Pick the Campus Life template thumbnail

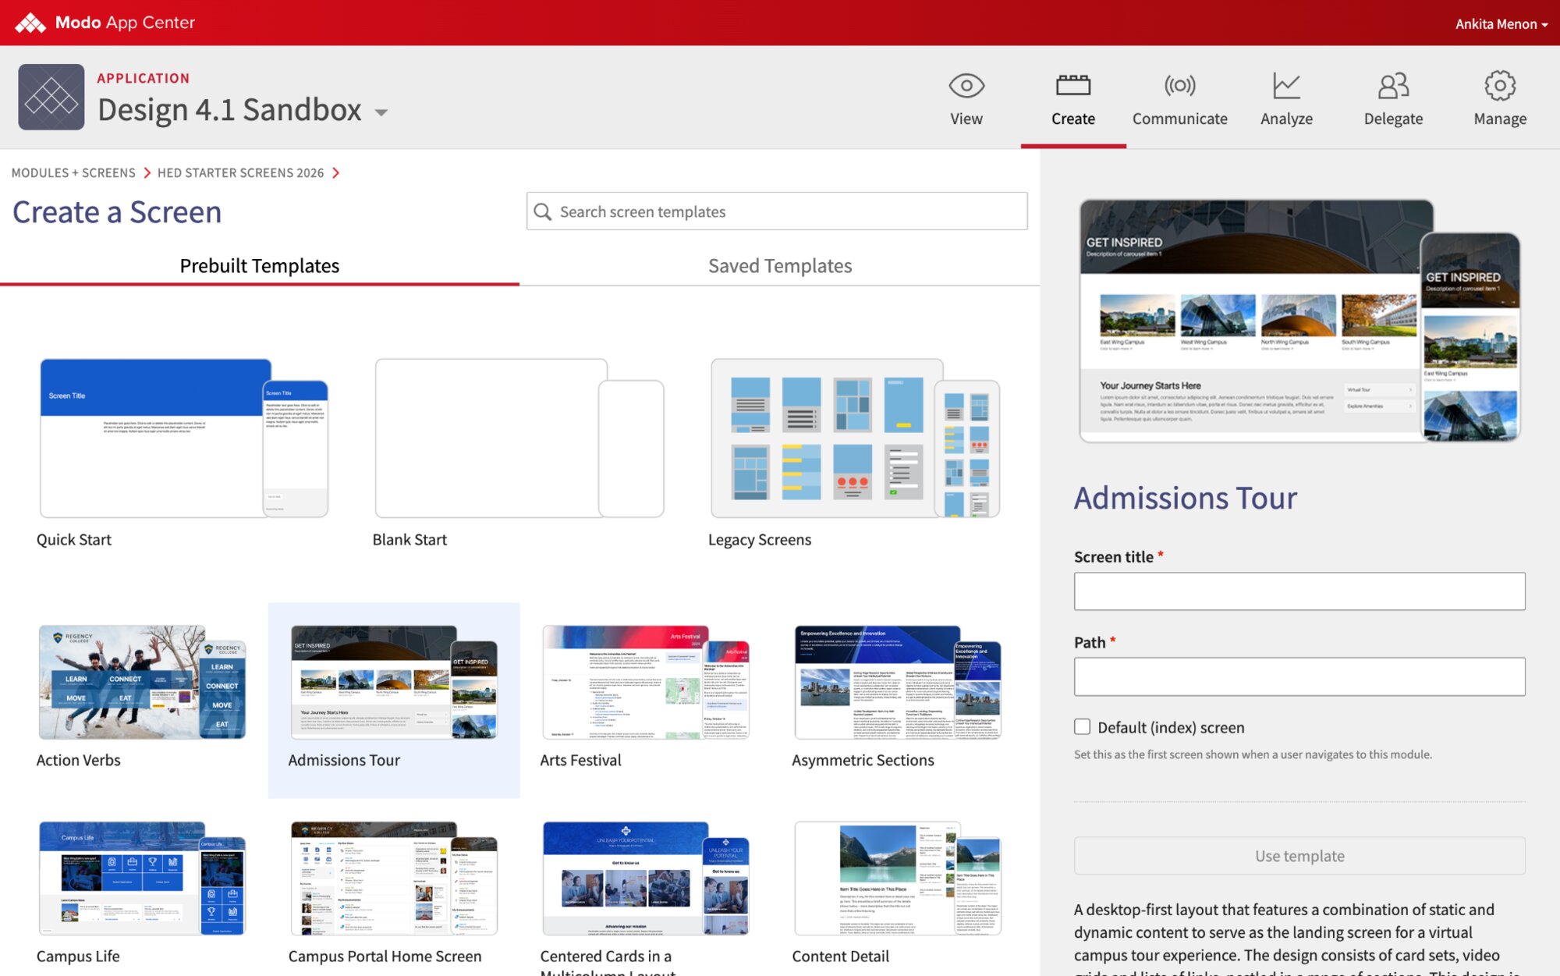(x=142, y=878)
